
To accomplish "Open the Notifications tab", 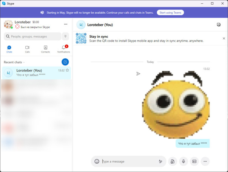I will coord(63,49).
